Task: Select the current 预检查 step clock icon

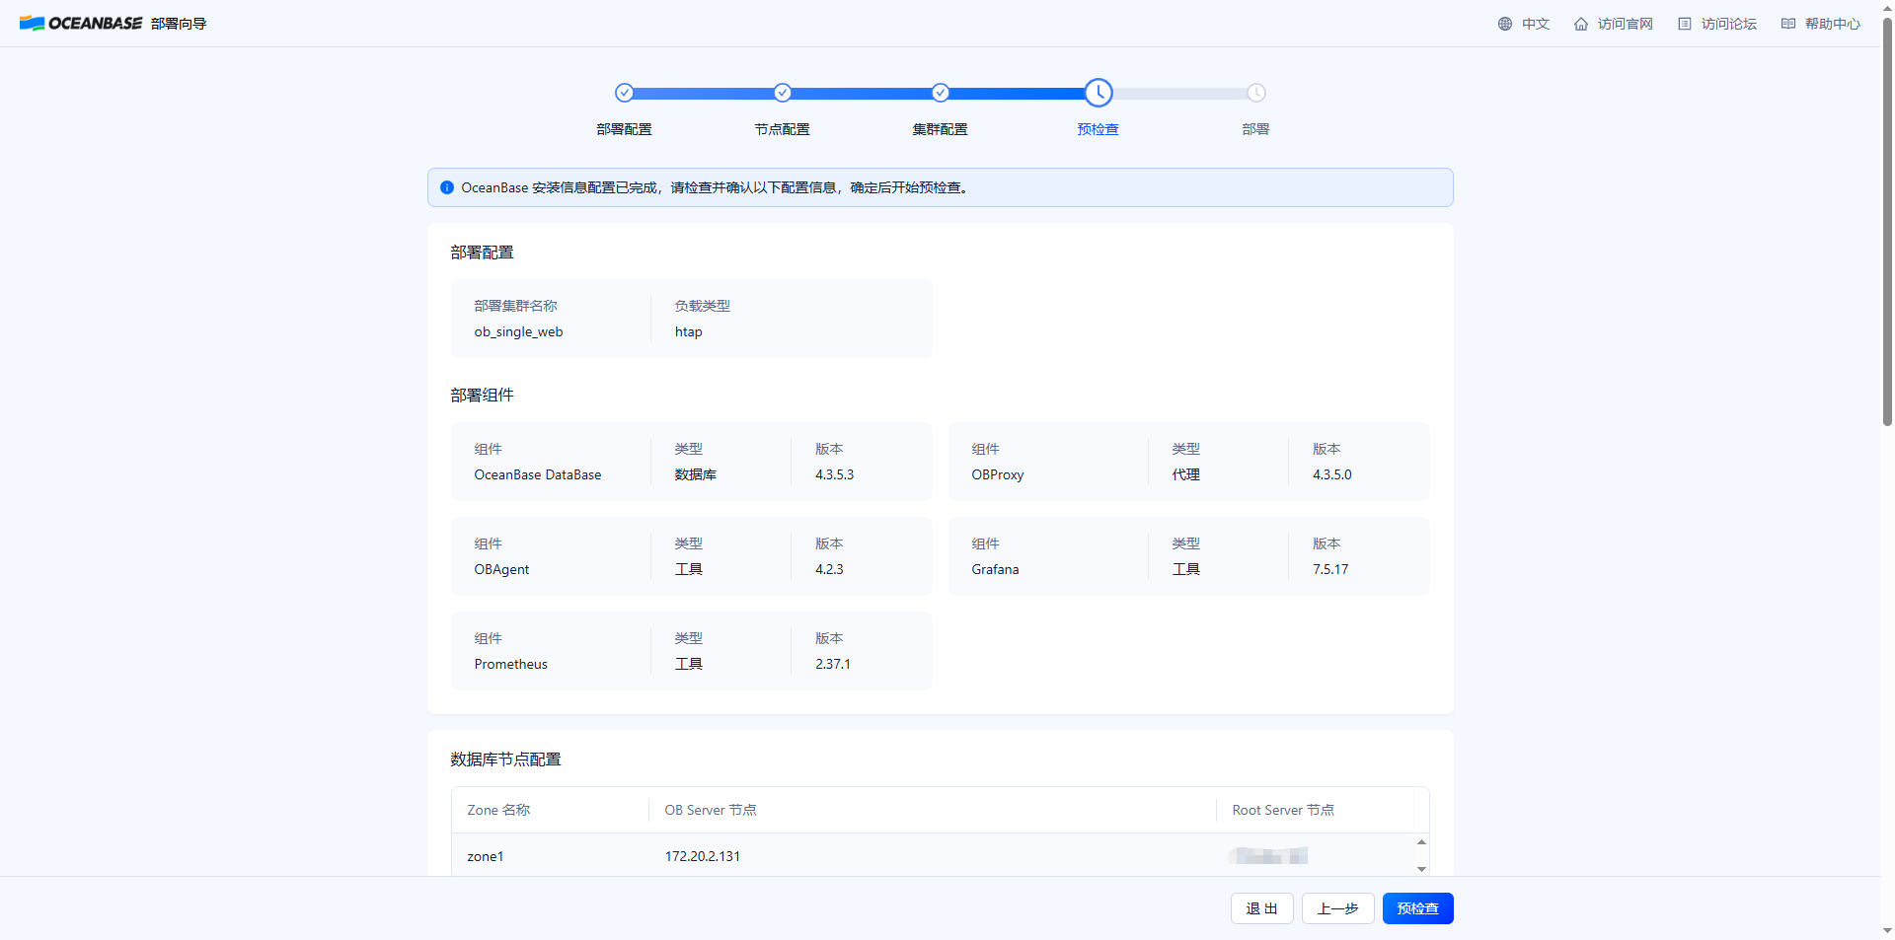Action: click(1099, 93)
